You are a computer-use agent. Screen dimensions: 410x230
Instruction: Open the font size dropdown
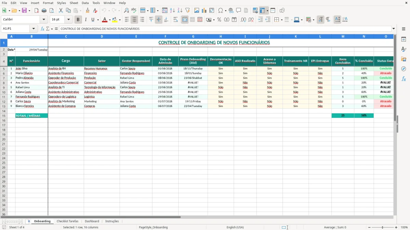pos(69,20)
